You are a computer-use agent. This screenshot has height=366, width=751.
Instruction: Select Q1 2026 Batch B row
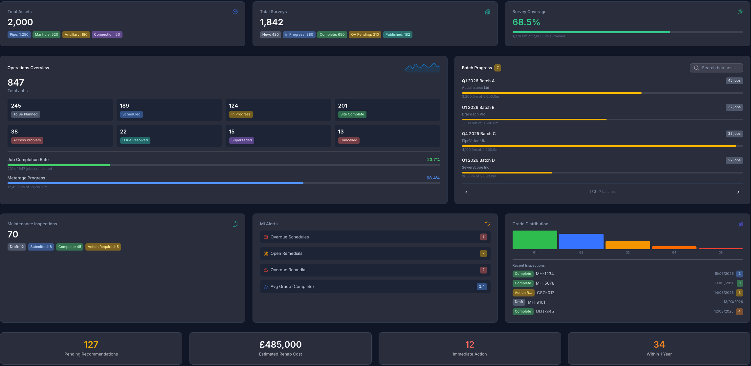click(x=602, y=115)
